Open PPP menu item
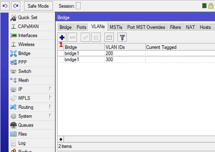Image resolution: width=215 pixels, height=152 pixels. tap(32, 62)
